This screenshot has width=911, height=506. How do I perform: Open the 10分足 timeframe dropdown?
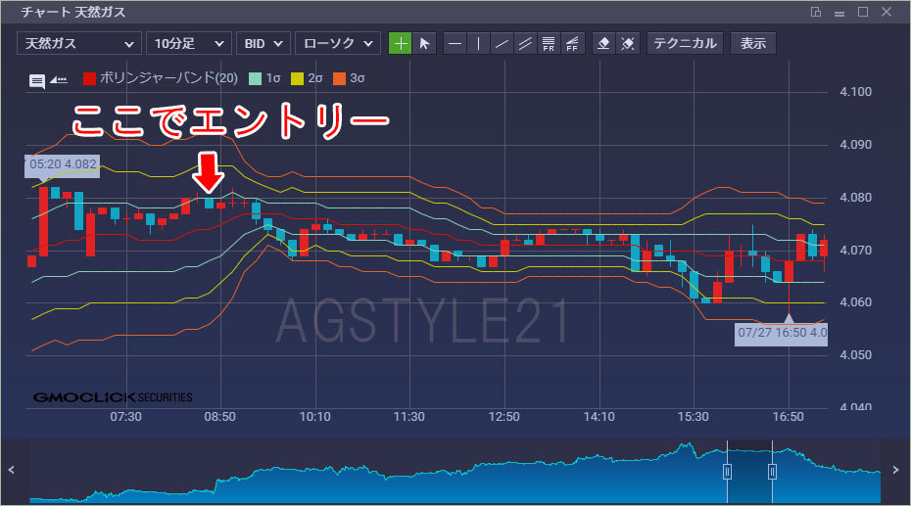tap(188, 44)
